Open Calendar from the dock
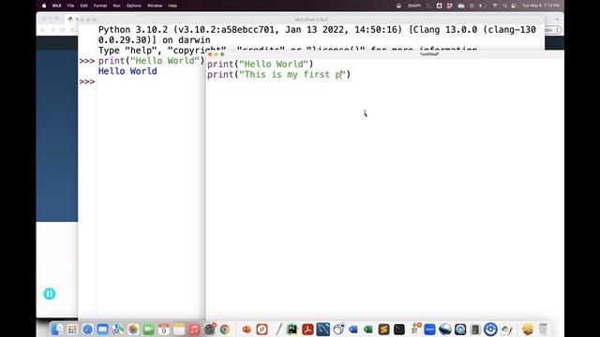600x337 pixels. pos(164,329)
